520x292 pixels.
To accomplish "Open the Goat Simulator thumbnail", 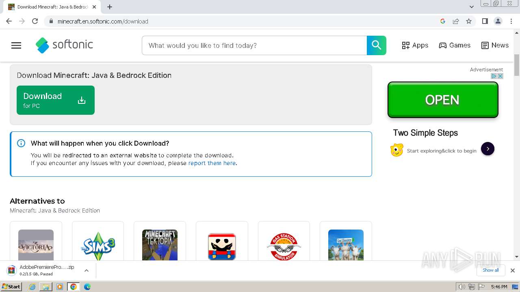I will (346, 245).
